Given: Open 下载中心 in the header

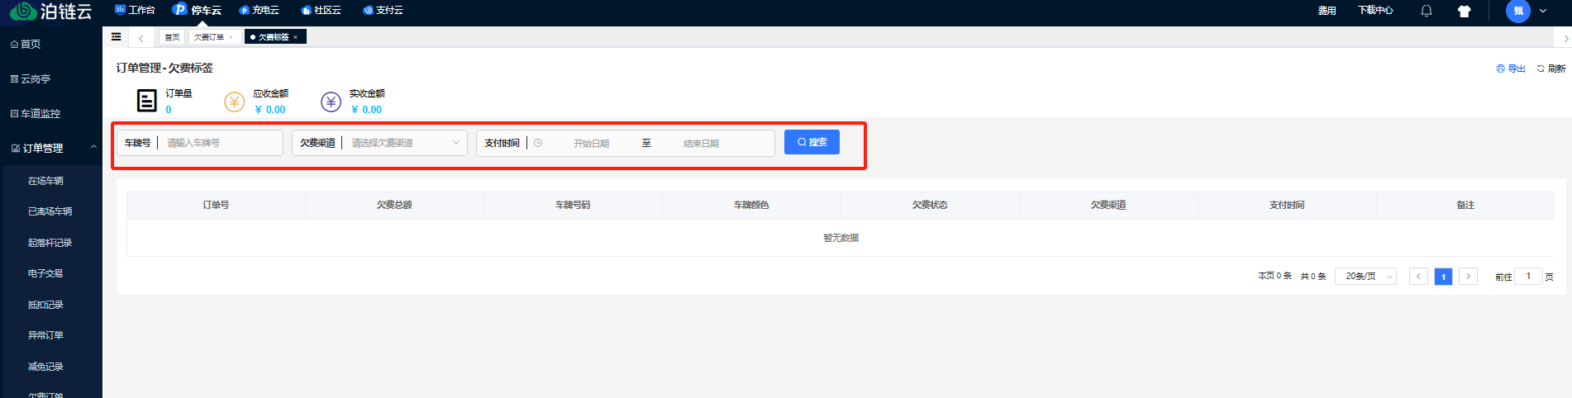Looking at the screenshot, I should pos(1375,11).
